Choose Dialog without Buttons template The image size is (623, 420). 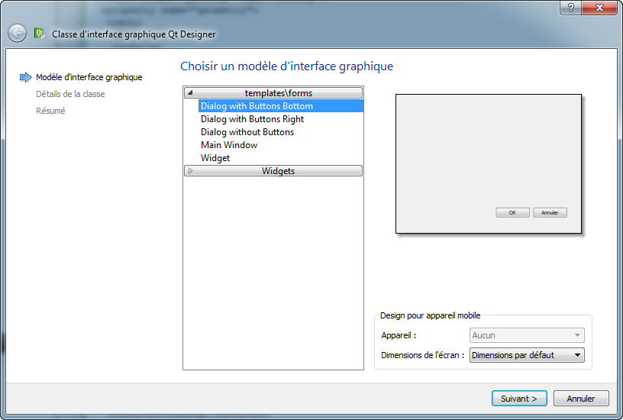coord(247,132)
